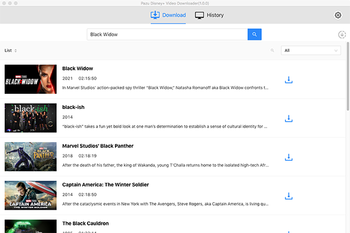Click the Black Panther description text
The width and height of the screenshot is (350, 233).
pyautogui.click(x=166, y=165)
